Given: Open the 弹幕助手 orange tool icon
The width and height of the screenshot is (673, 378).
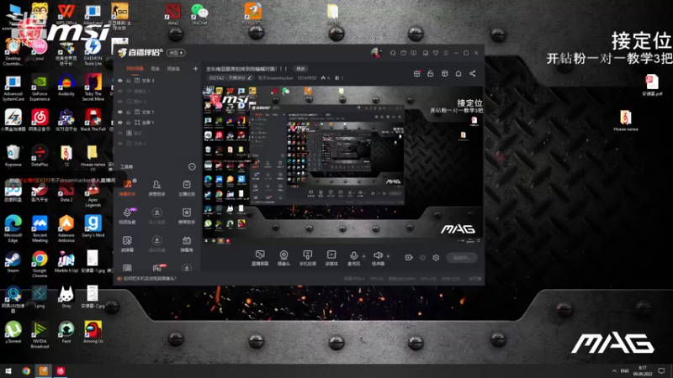Looking at the screenshot, I should pos(127,187).
